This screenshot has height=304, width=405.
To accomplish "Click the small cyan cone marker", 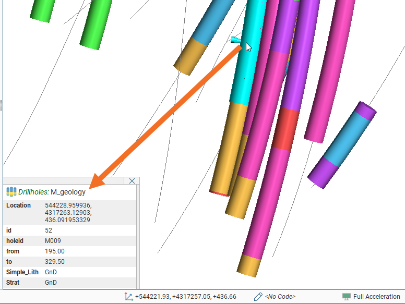I will [x=236, y=40].
